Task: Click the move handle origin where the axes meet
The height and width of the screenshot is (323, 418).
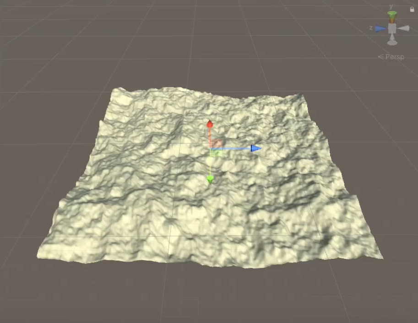Action: [210, 149]
